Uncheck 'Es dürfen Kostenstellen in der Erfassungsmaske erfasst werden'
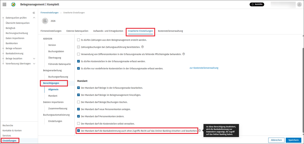This screenshot has height=144, width=304. click(x=78, y=61)
